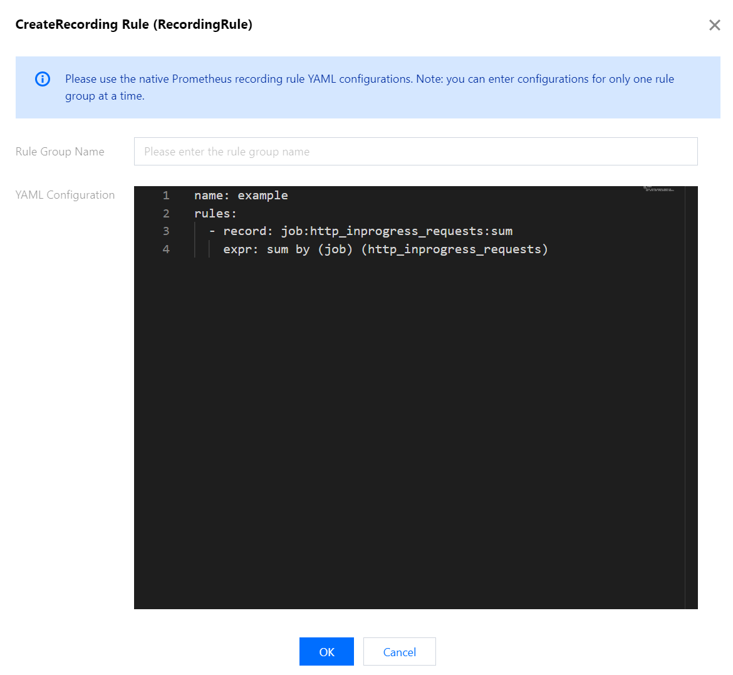The image size is (733, 675).
Task: Click the blue info icon in banner
Action: tap(43, 79)
